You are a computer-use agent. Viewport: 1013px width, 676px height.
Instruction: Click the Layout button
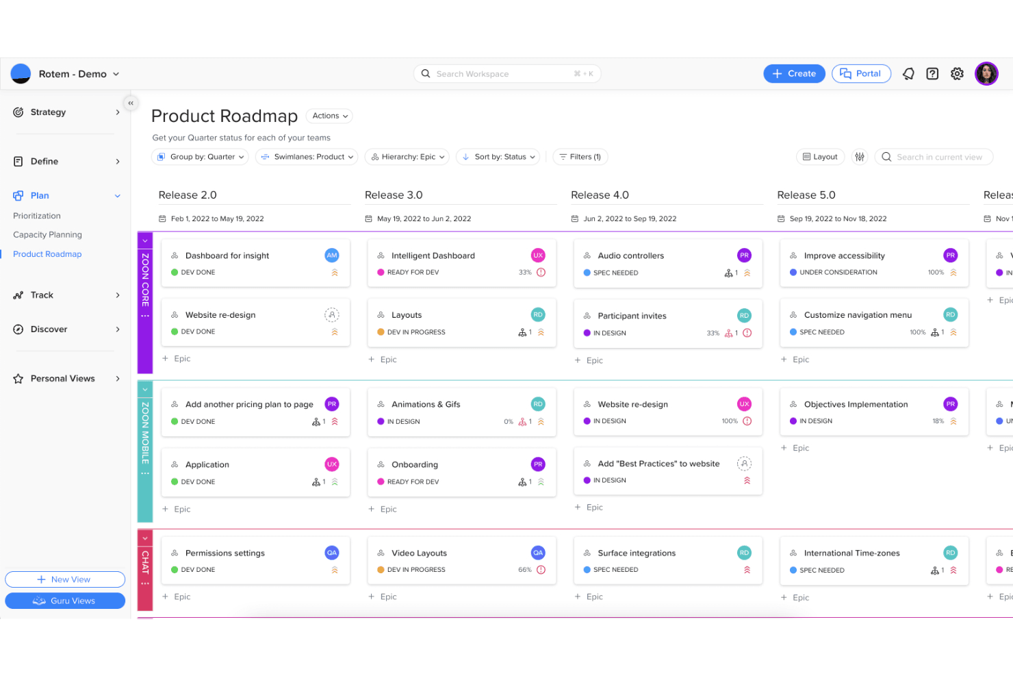[820, 157]
